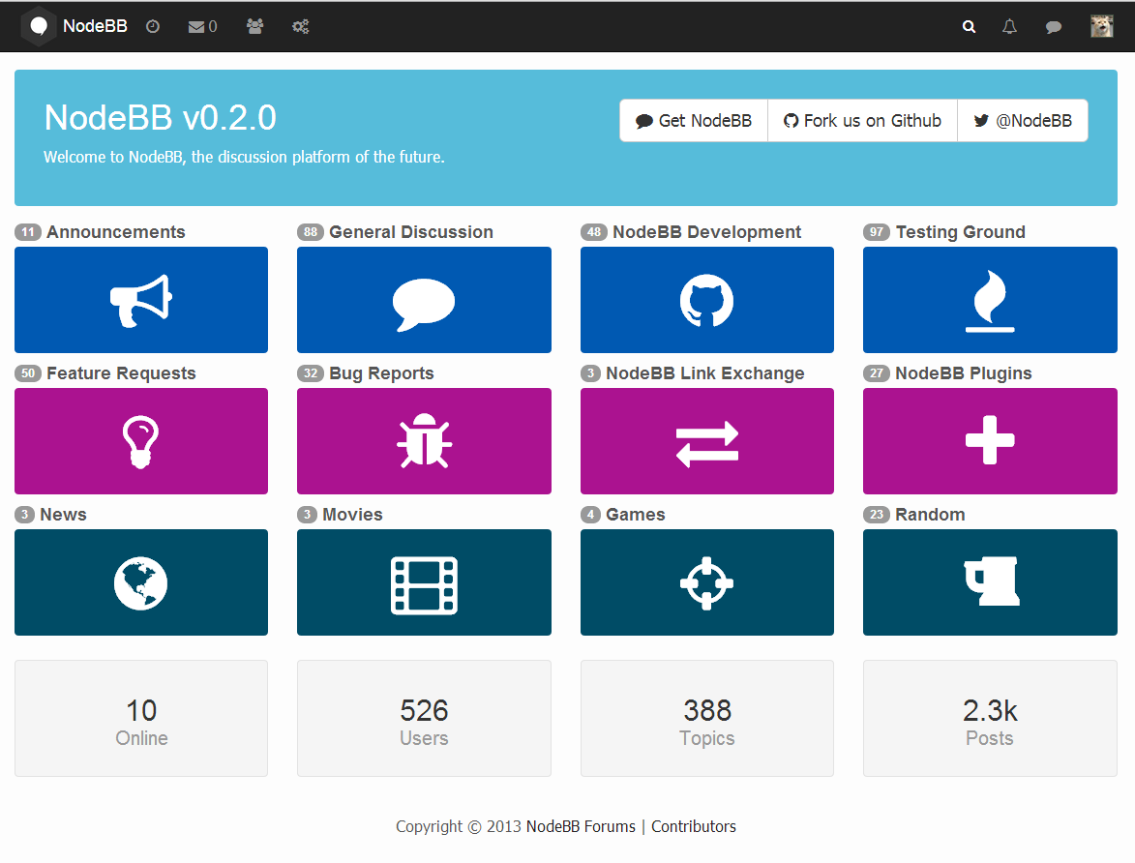Screen dimensions: 1135x863
Task: Click the 11 badge beside Announcements
Action: (x=27, y=231)
